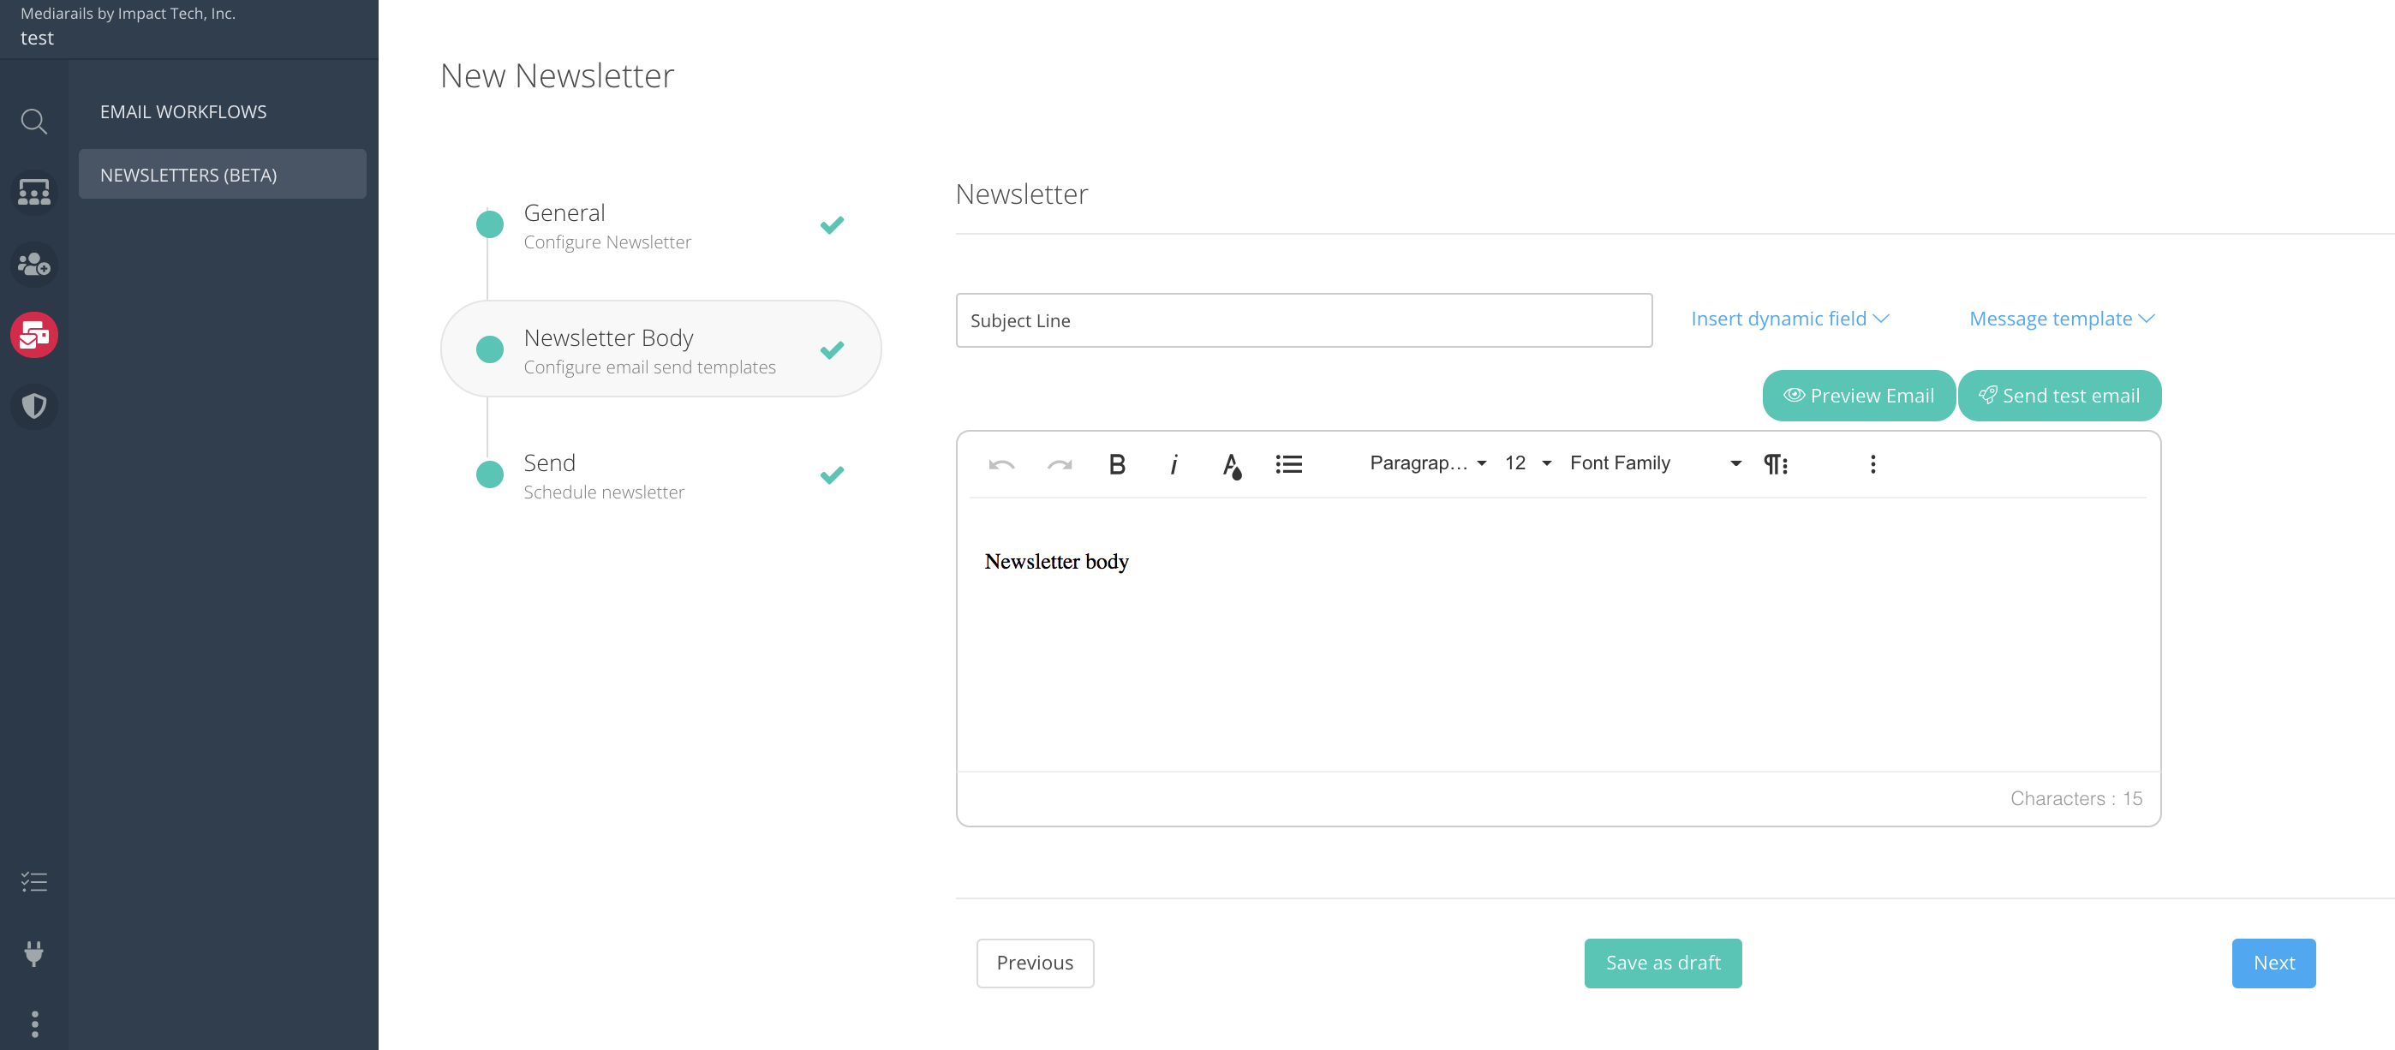Open the Insert dynamic field menu

pos(1789,319)
